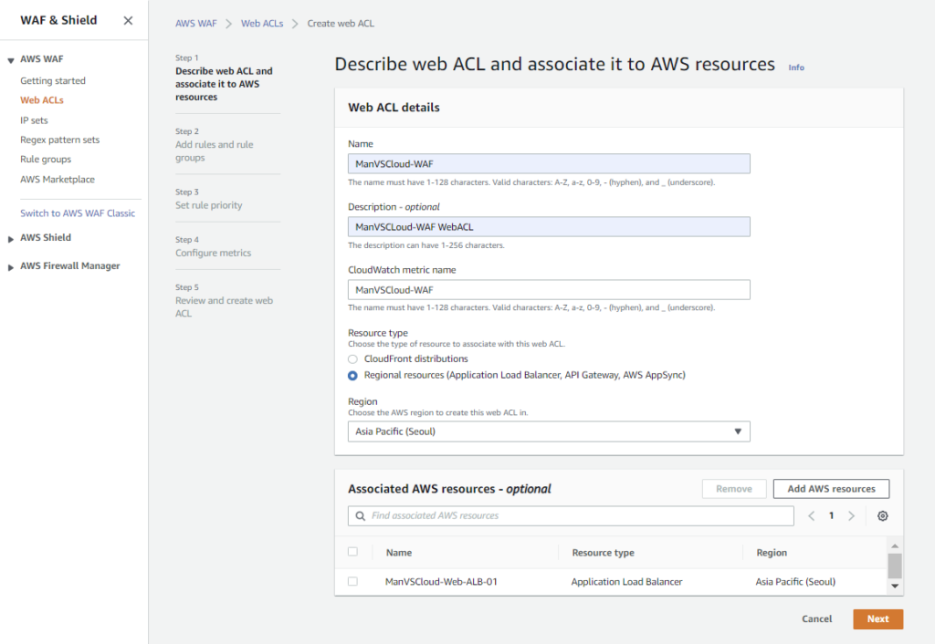The height and width of the screenshot is (644, 935).
Task: Go to next page of associated resources
Action: coord(851,516)
